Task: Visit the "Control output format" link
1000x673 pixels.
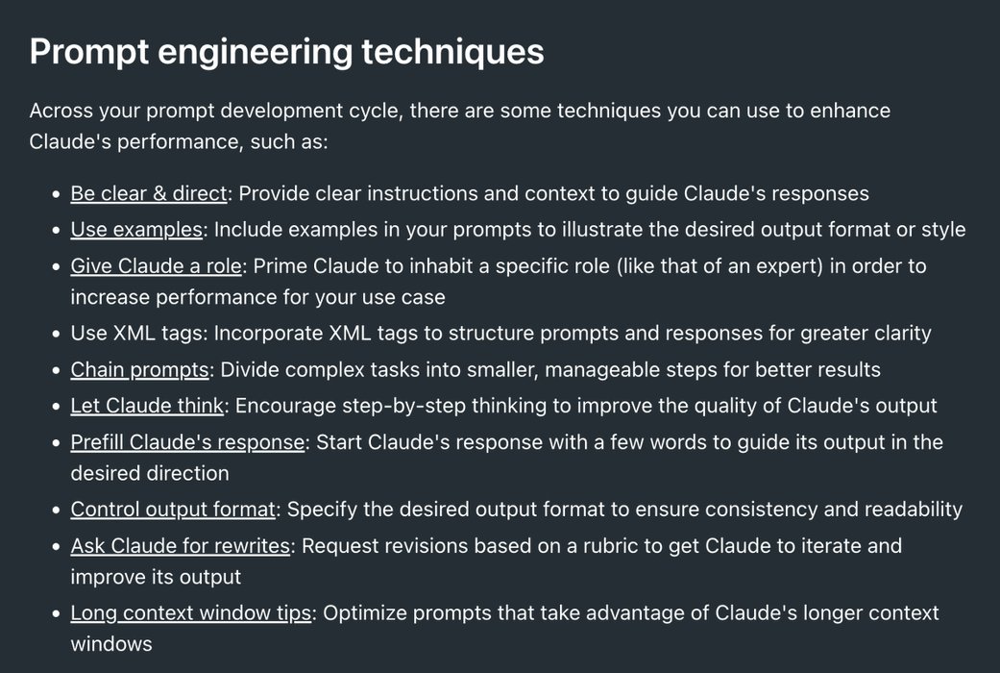Action: point(173,509)
